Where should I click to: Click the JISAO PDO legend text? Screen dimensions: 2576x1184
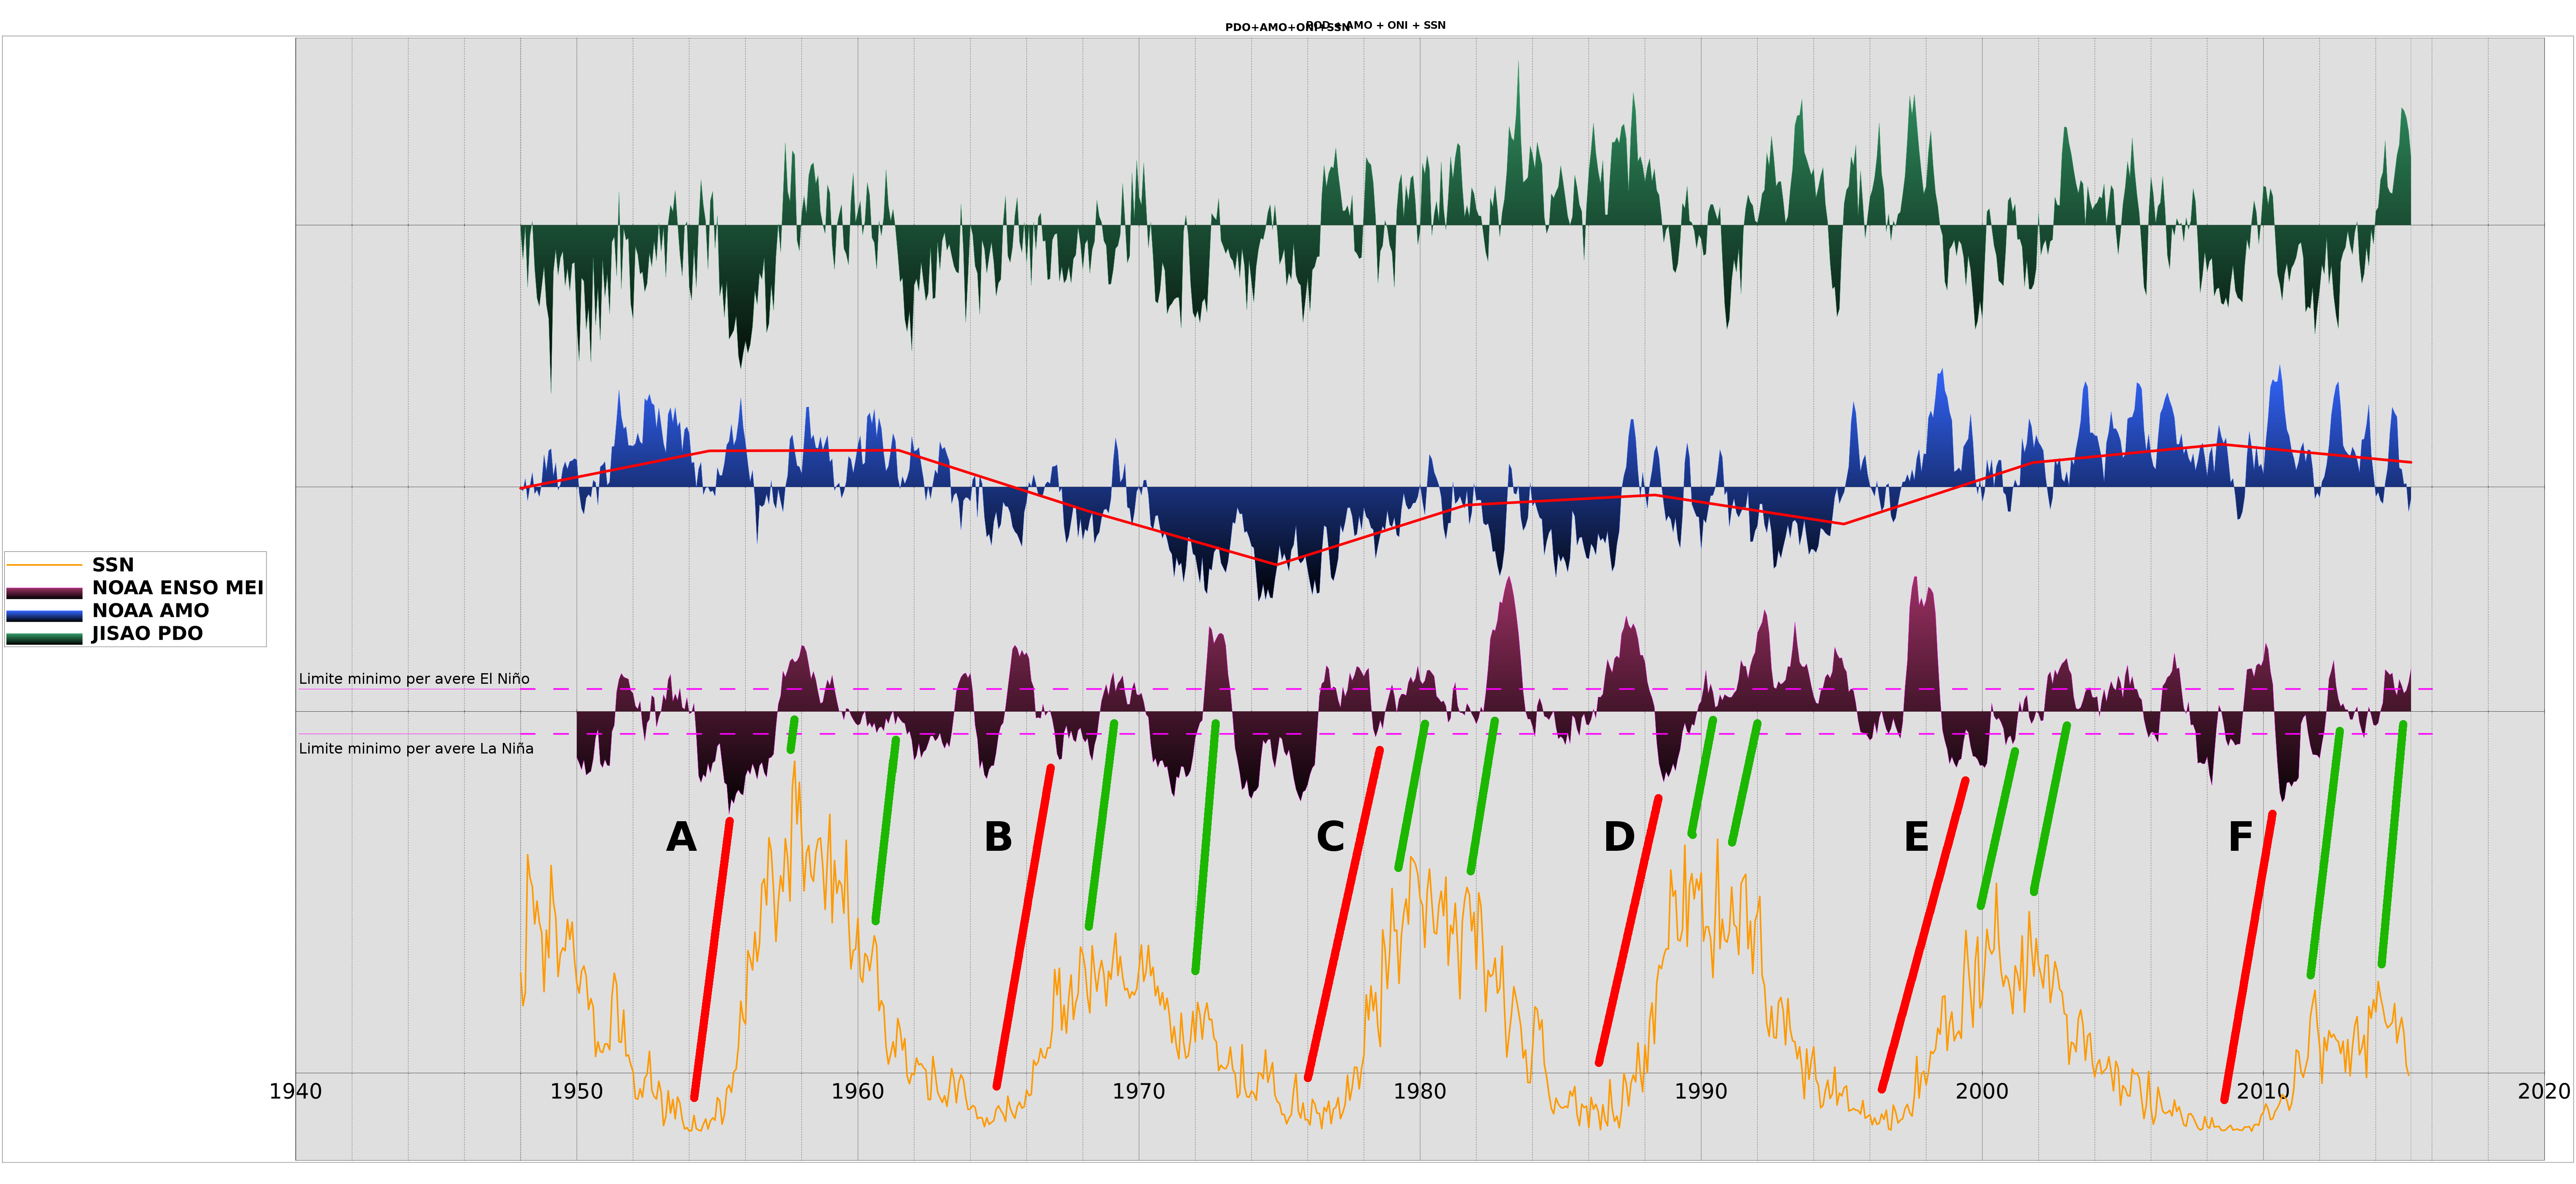[x=147, y=634]
